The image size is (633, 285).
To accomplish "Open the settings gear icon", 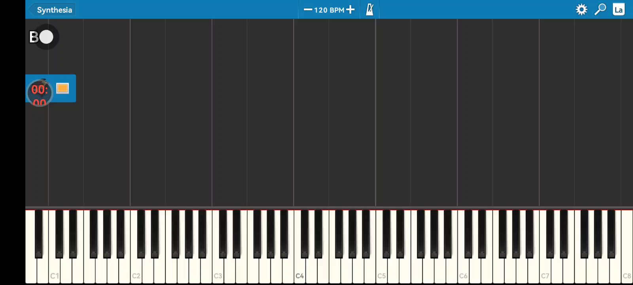I will pyautogui.click(x=581, y=9).
